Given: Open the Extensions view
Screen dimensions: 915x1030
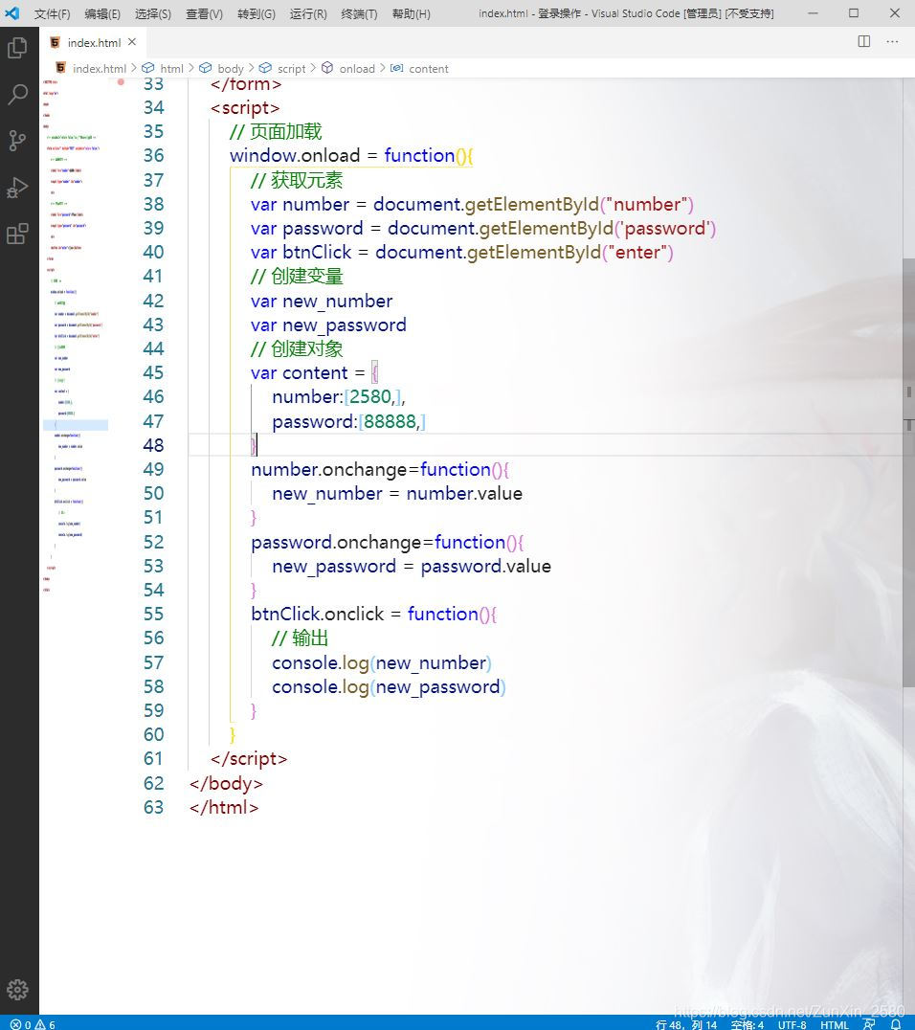Looking at the screenshot, I should tap(18, 234).
